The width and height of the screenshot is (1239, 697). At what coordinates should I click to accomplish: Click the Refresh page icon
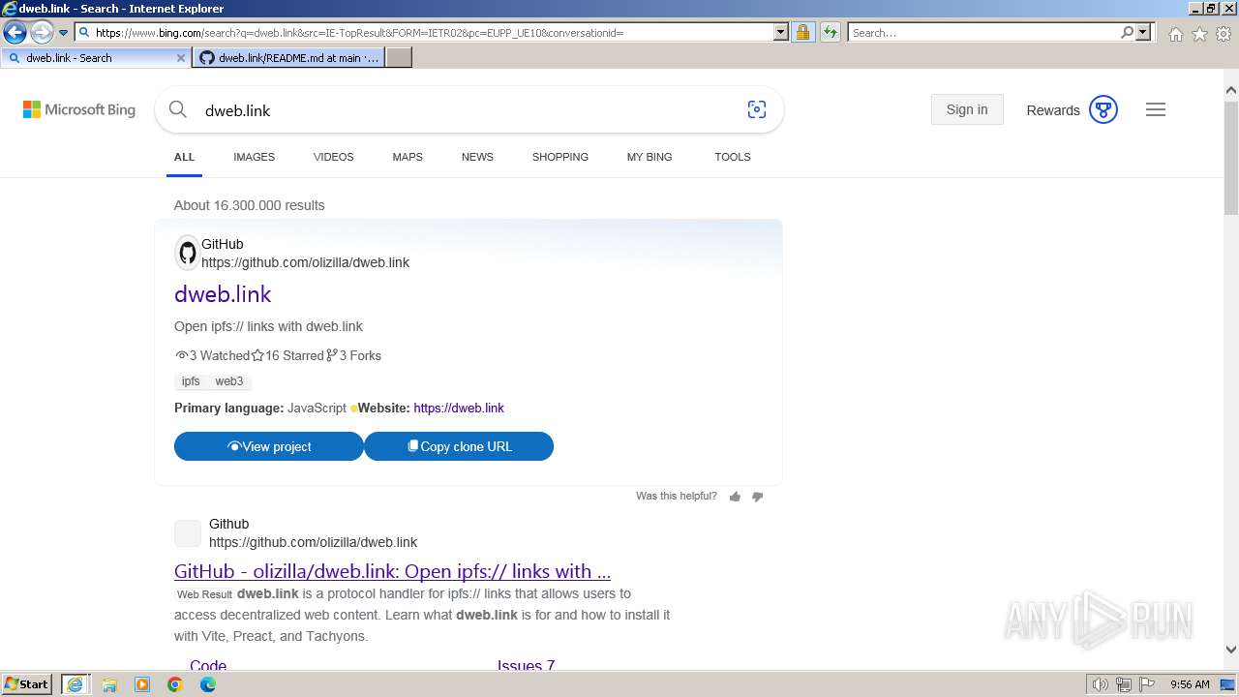tap(830, 33)
